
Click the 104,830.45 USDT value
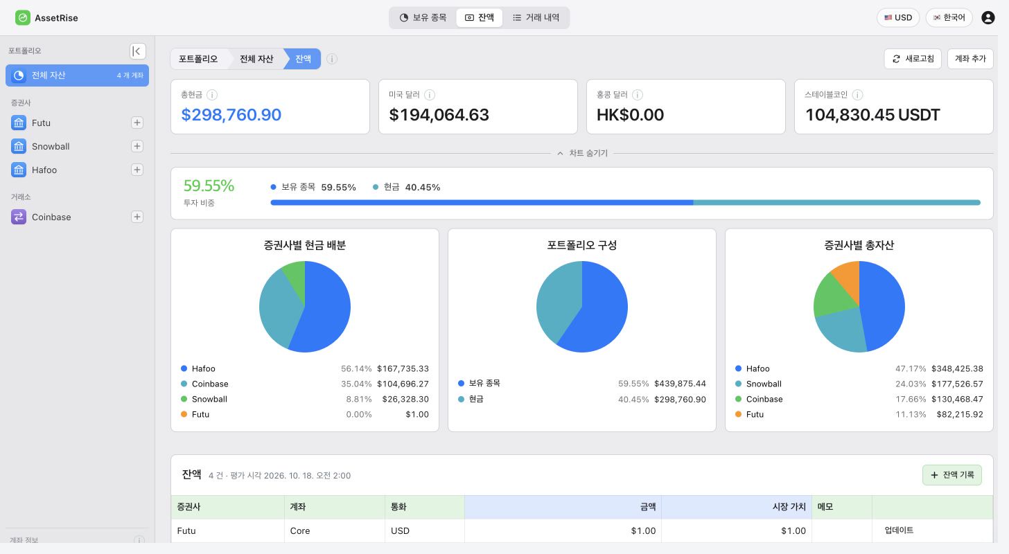pyautogui.click(x=872, y=115)
